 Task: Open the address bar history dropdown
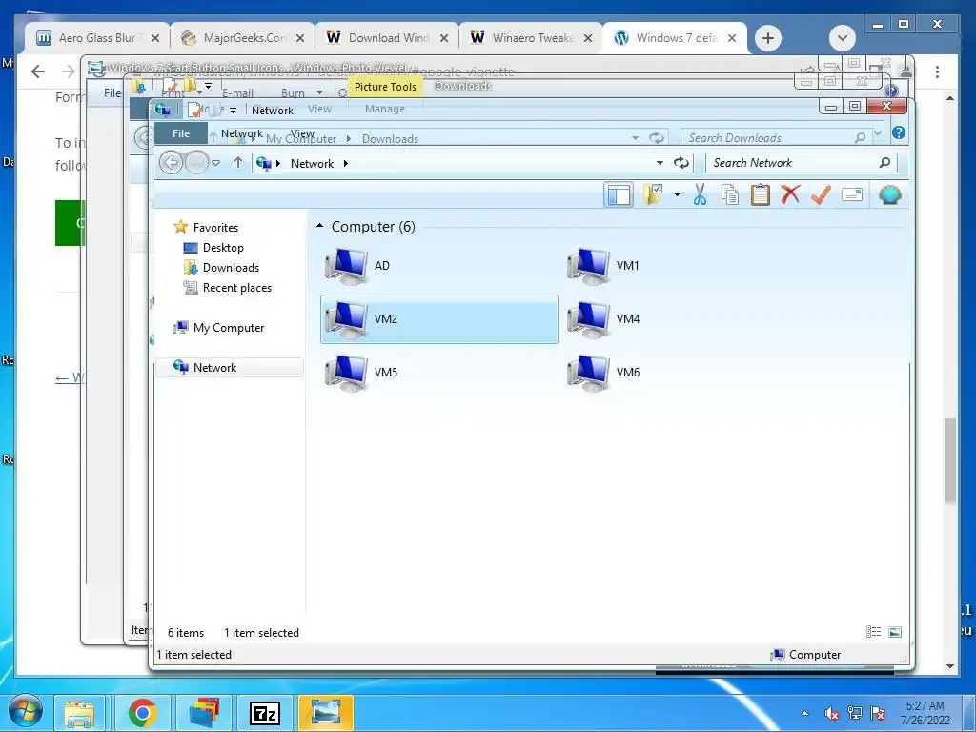click(x=660, y=163)
